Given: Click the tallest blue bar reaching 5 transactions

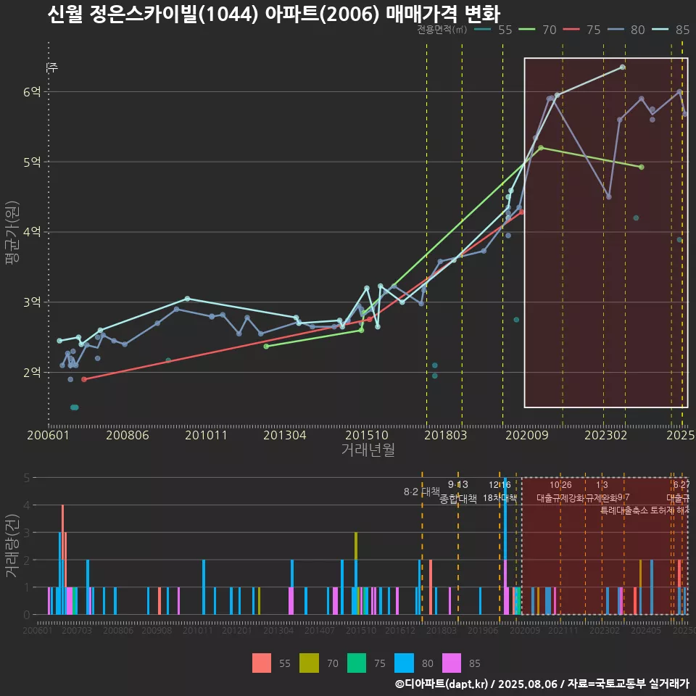Looking at the screenshot, I should (505, 518).
